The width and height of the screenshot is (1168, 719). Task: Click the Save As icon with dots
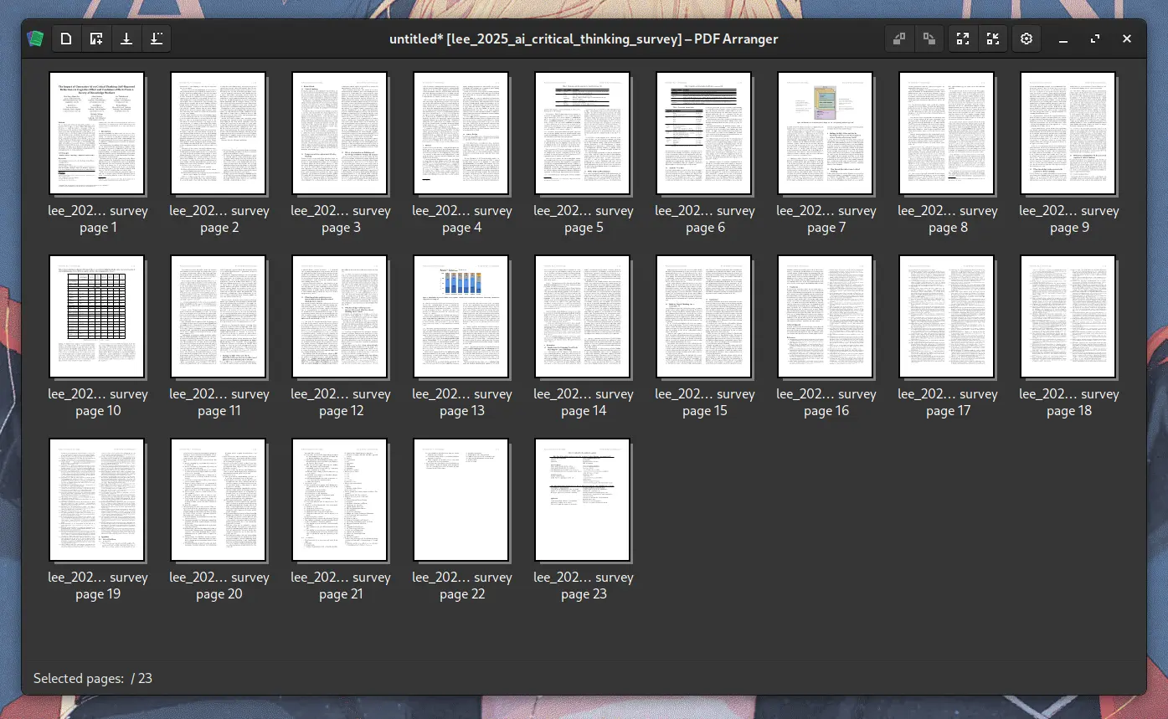point(156,39)
